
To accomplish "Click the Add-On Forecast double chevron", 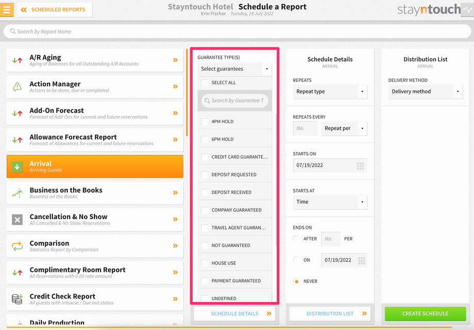I will tap(175, 113).
